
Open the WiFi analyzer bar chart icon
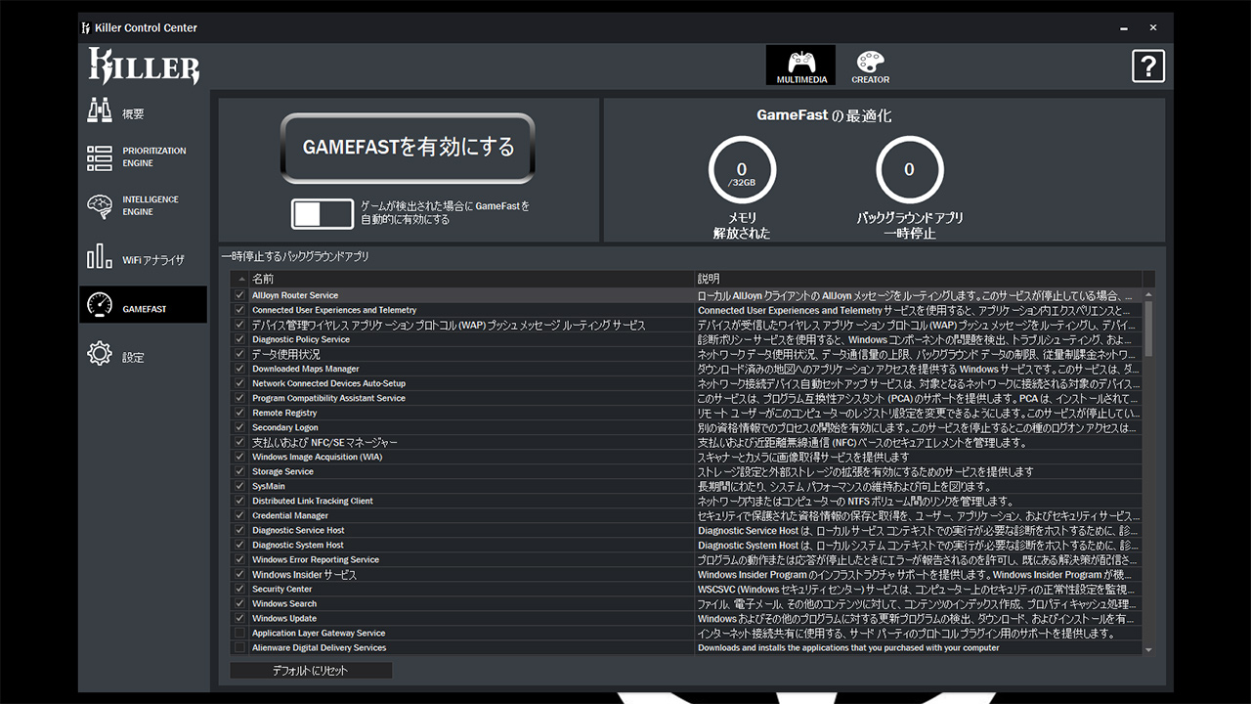pyautogui.click(x=100, y=257)
